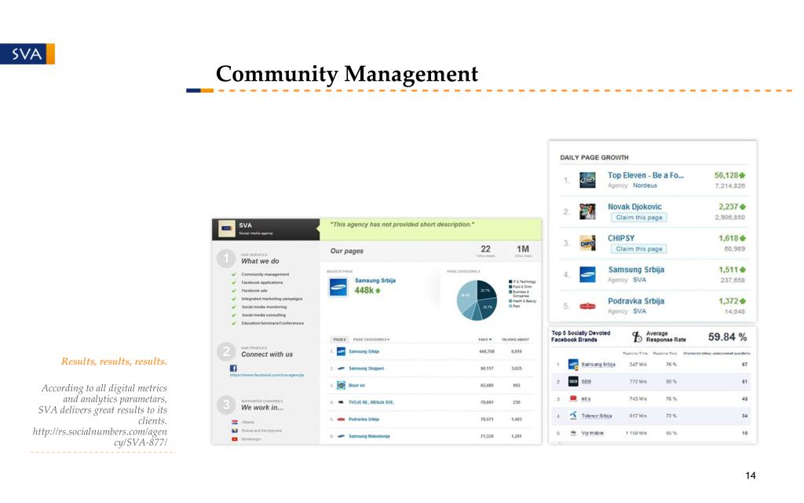804x503 pixels.
Task: Click the SVA logo on the slide
Action: click(x=27, y=54)
